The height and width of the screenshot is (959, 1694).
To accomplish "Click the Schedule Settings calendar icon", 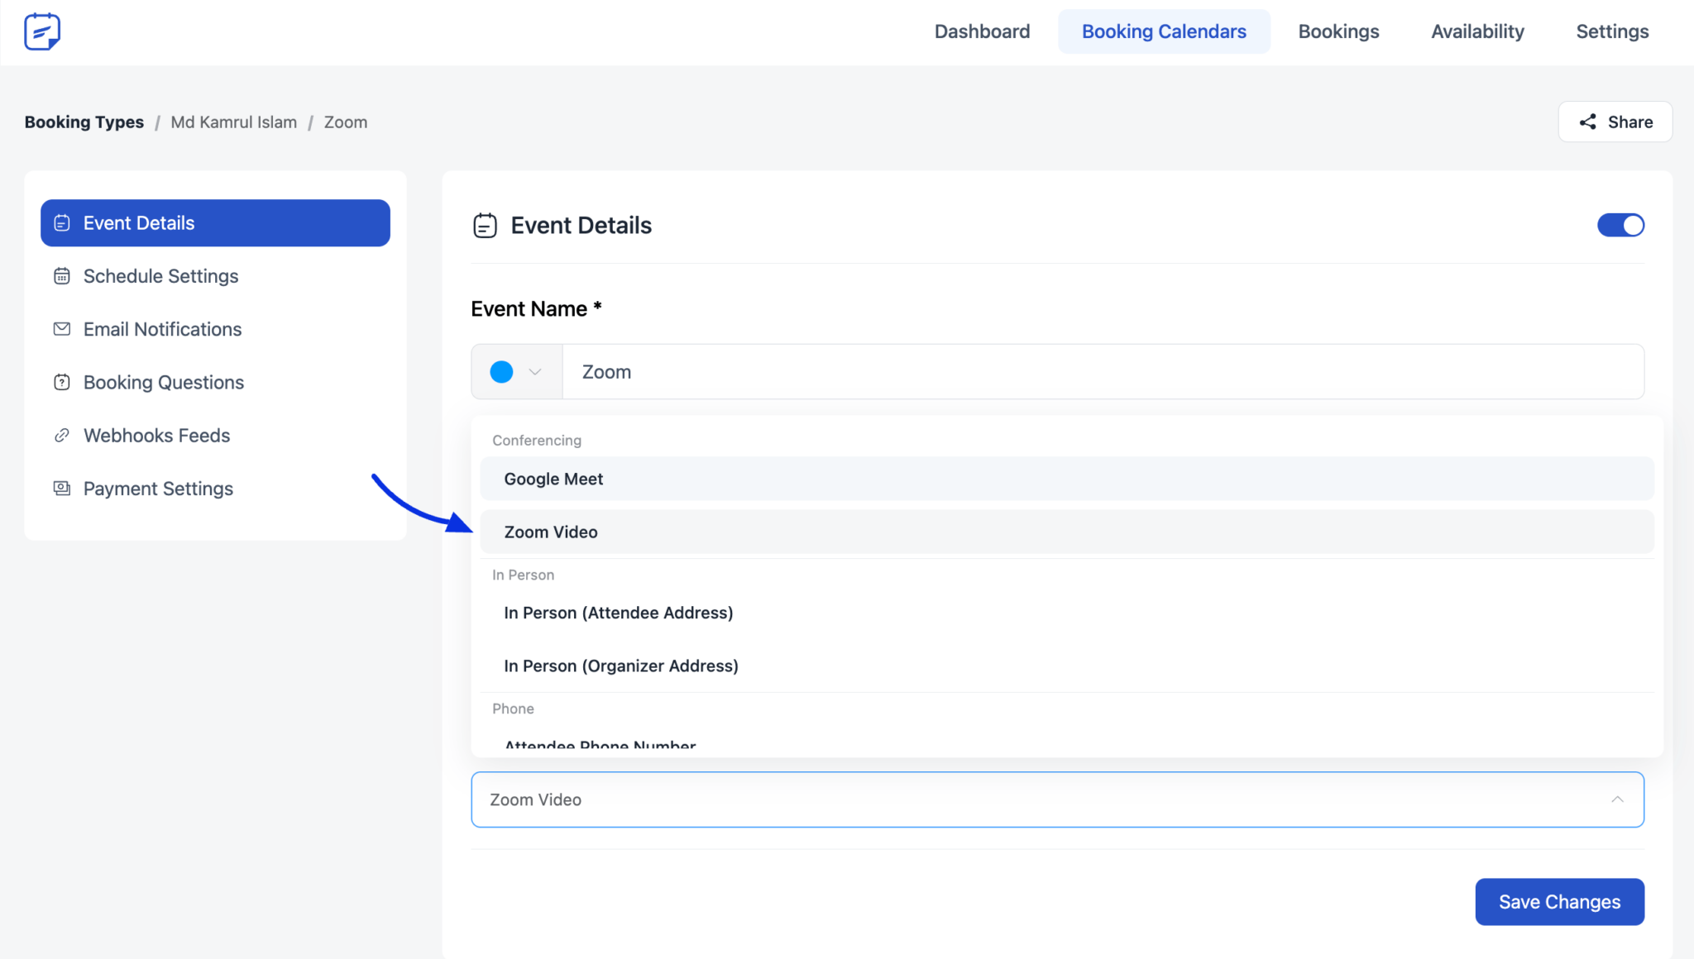I will point(62,275).
